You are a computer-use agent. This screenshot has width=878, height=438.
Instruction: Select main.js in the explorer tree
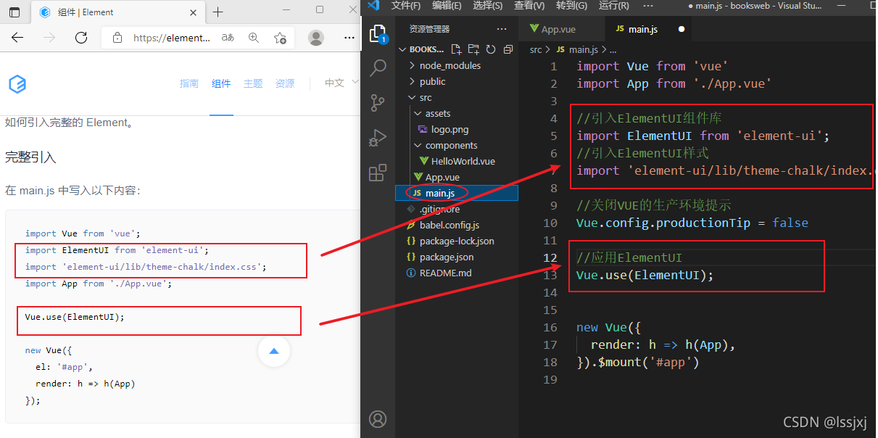click(457, 193)
